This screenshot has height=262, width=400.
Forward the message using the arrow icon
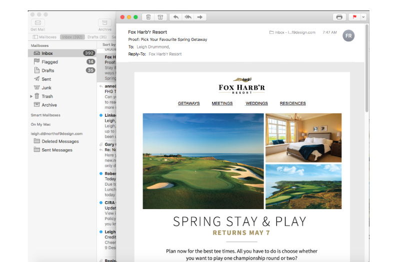pos(200,17)
